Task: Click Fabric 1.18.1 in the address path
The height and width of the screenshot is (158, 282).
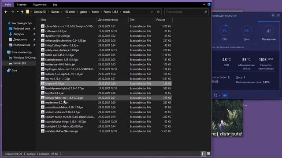Action: [111, 12]
